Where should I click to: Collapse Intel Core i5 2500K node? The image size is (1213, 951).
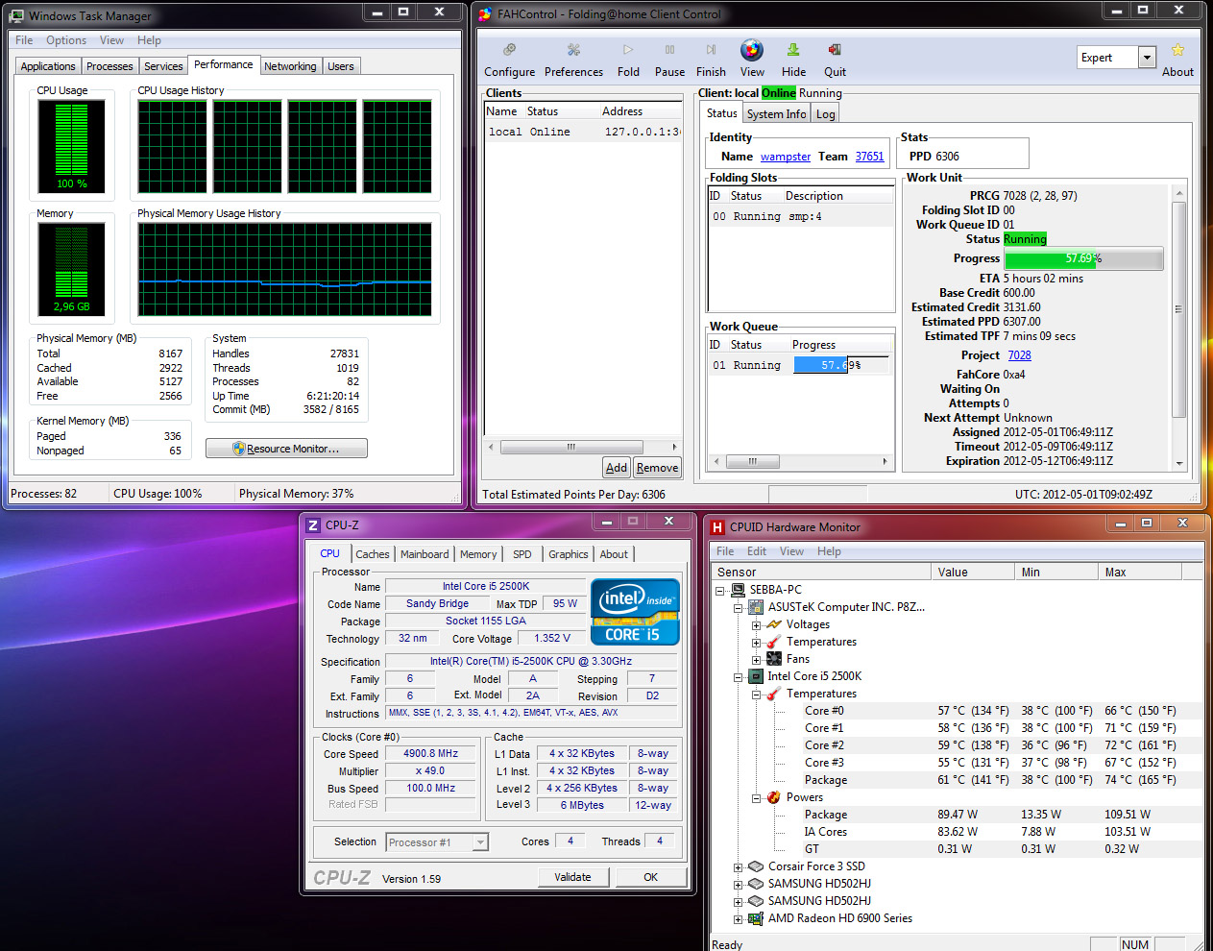click(738, 677)
